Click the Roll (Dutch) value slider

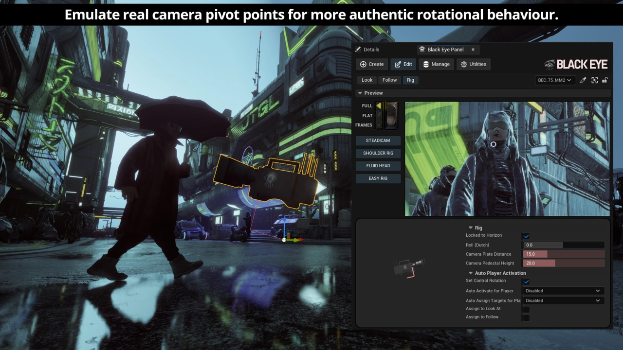click(x=564, y=245)
